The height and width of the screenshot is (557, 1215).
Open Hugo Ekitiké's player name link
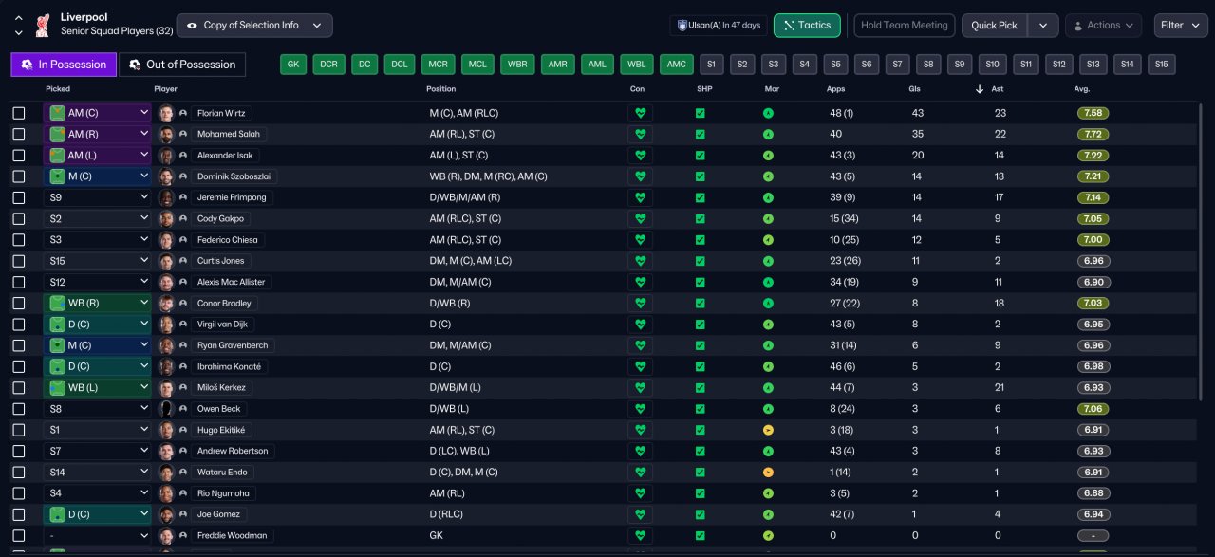pos(221,430)
